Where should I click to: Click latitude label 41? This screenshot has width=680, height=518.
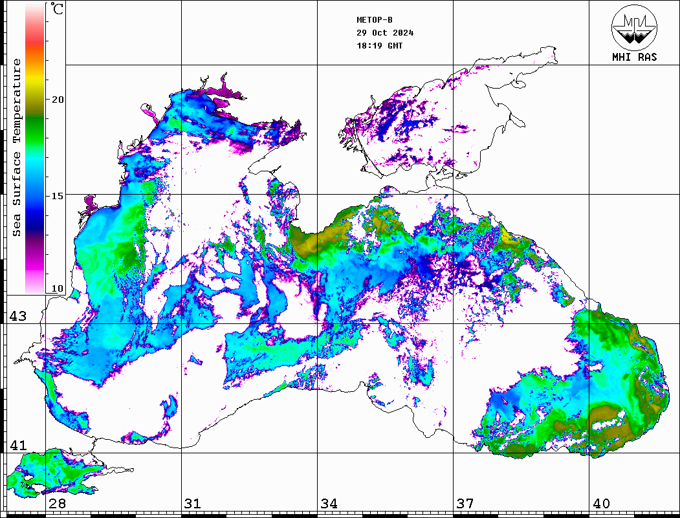point(17,445)
